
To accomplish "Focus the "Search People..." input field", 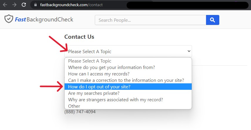I will 150,20.
